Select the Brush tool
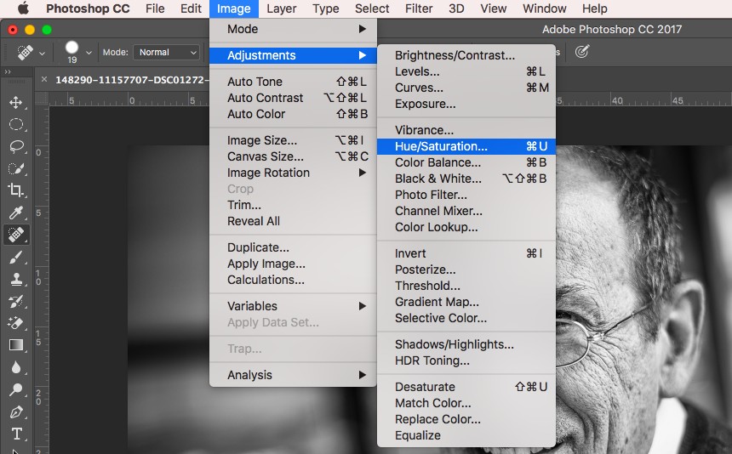The image size is (732, 454). [16, 257]
